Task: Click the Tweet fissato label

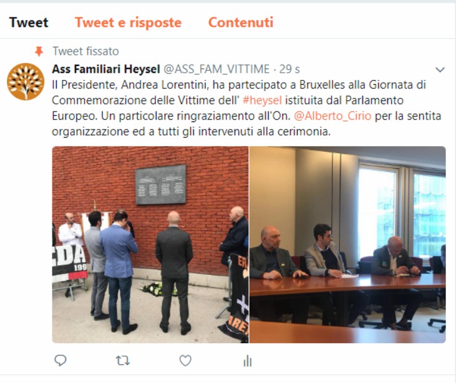Action: pos(86,52)
